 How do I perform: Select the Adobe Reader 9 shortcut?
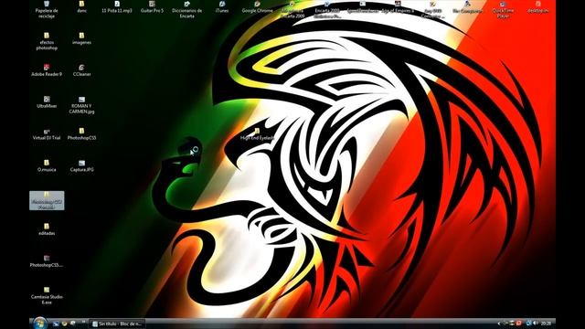tap(47, 70)
